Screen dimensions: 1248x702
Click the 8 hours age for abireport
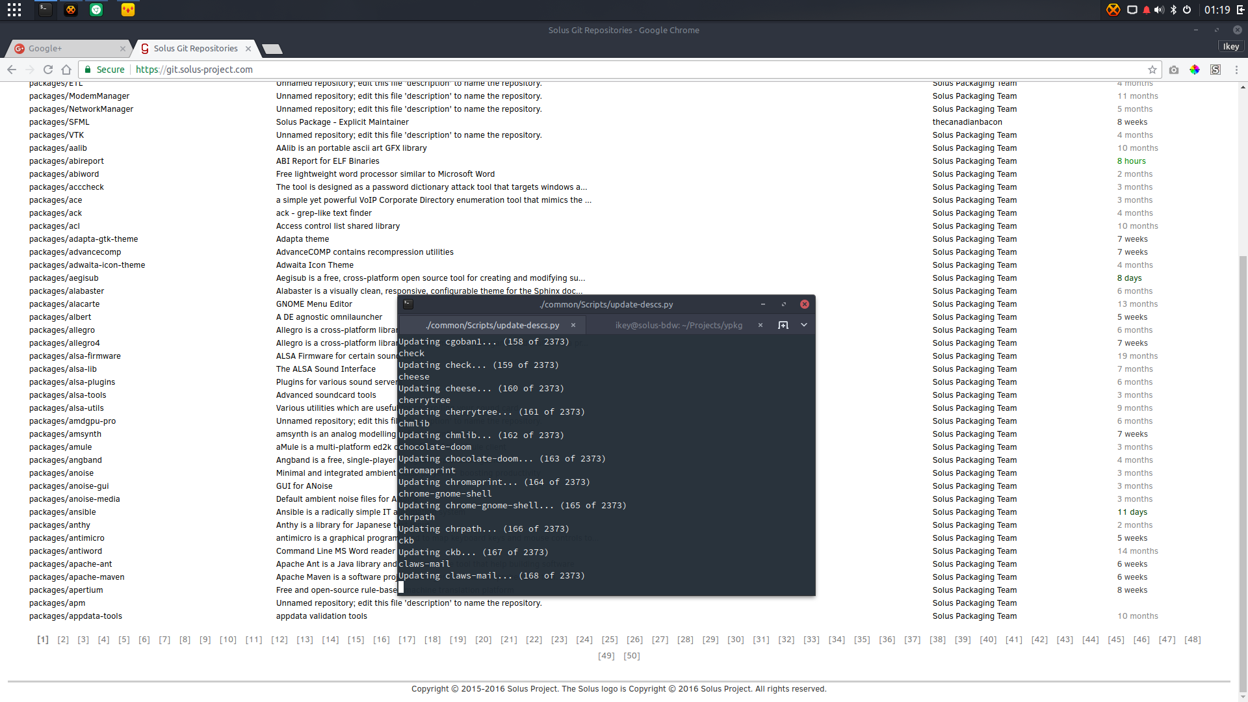click(1132, 161)
